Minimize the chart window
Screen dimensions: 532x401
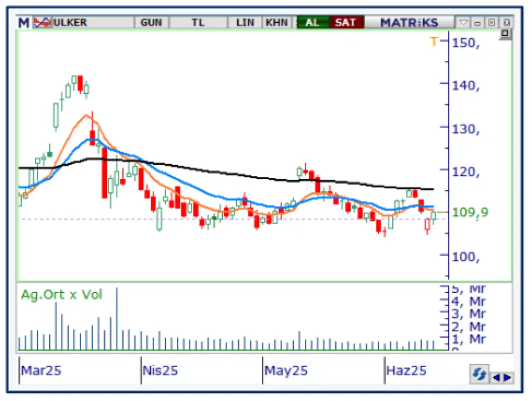[478, 23]
